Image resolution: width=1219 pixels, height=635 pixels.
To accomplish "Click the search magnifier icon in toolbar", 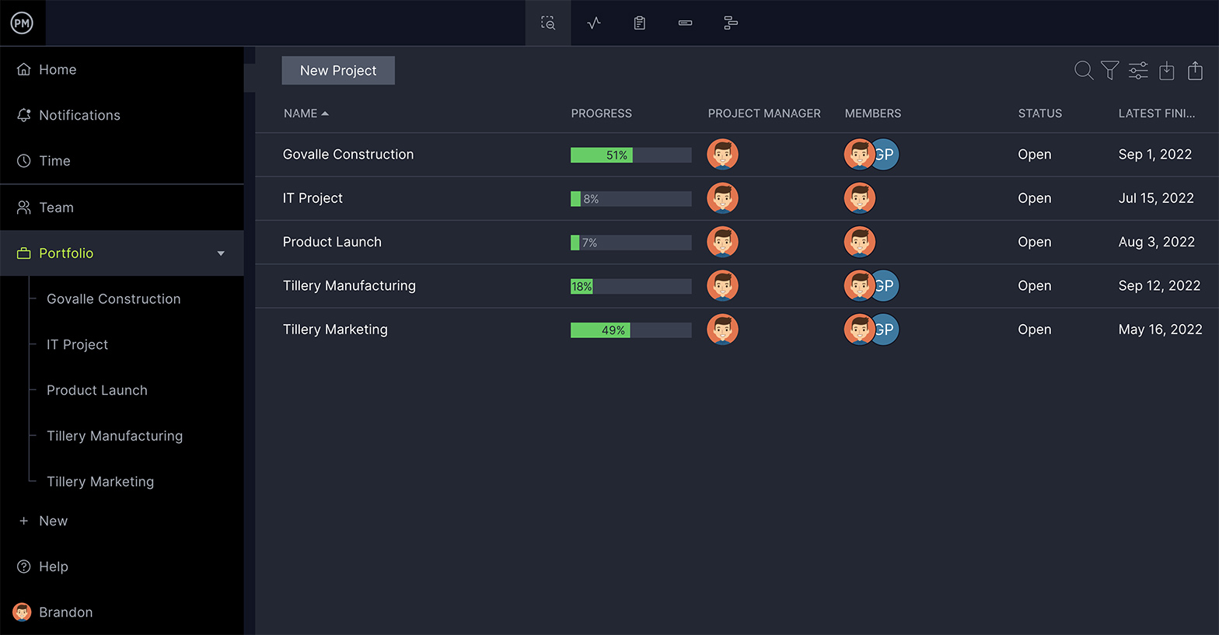I will tap(1083, 71).
